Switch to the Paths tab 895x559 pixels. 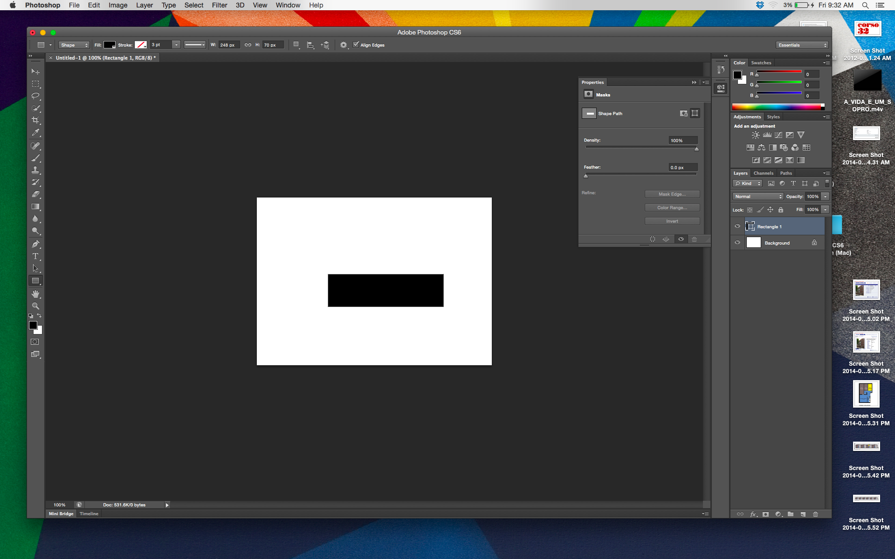(786, 173)
